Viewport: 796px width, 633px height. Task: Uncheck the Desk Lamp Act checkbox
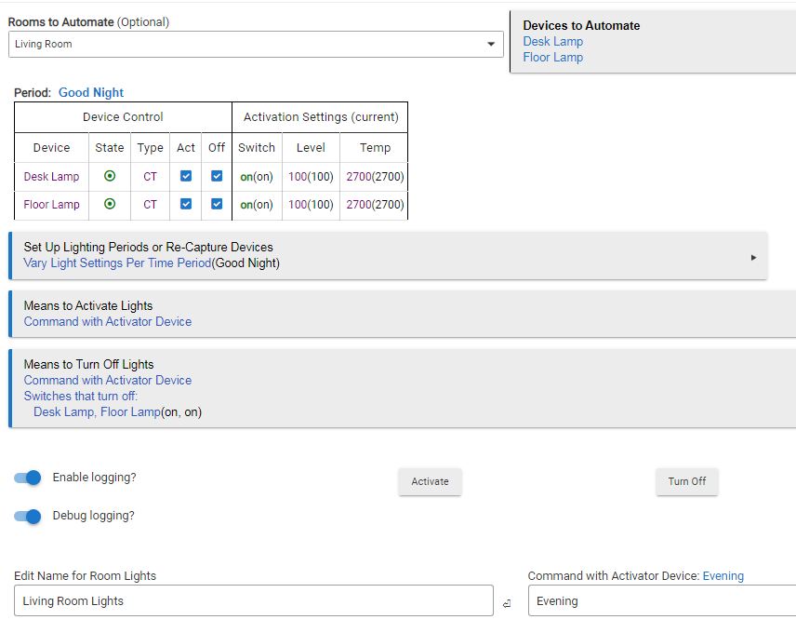(186, 176)
